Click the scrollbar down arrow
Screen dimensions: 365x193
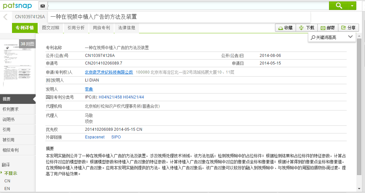(x=359, y=189)
